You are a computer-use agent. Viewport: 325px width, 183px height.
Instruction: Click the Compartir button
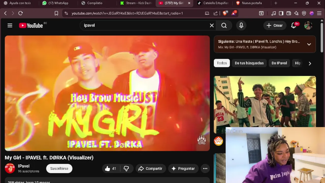click(150, 169)
